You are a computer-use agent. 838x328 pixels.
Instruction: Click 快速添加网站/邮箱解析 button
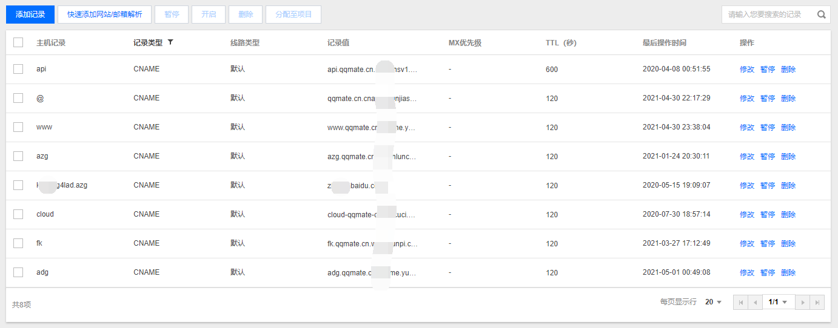[104, 15]
